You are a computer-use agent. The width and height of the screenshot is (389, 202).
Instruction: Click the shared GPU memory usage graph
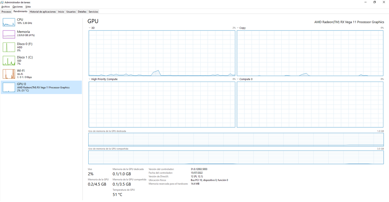(236, 157)
